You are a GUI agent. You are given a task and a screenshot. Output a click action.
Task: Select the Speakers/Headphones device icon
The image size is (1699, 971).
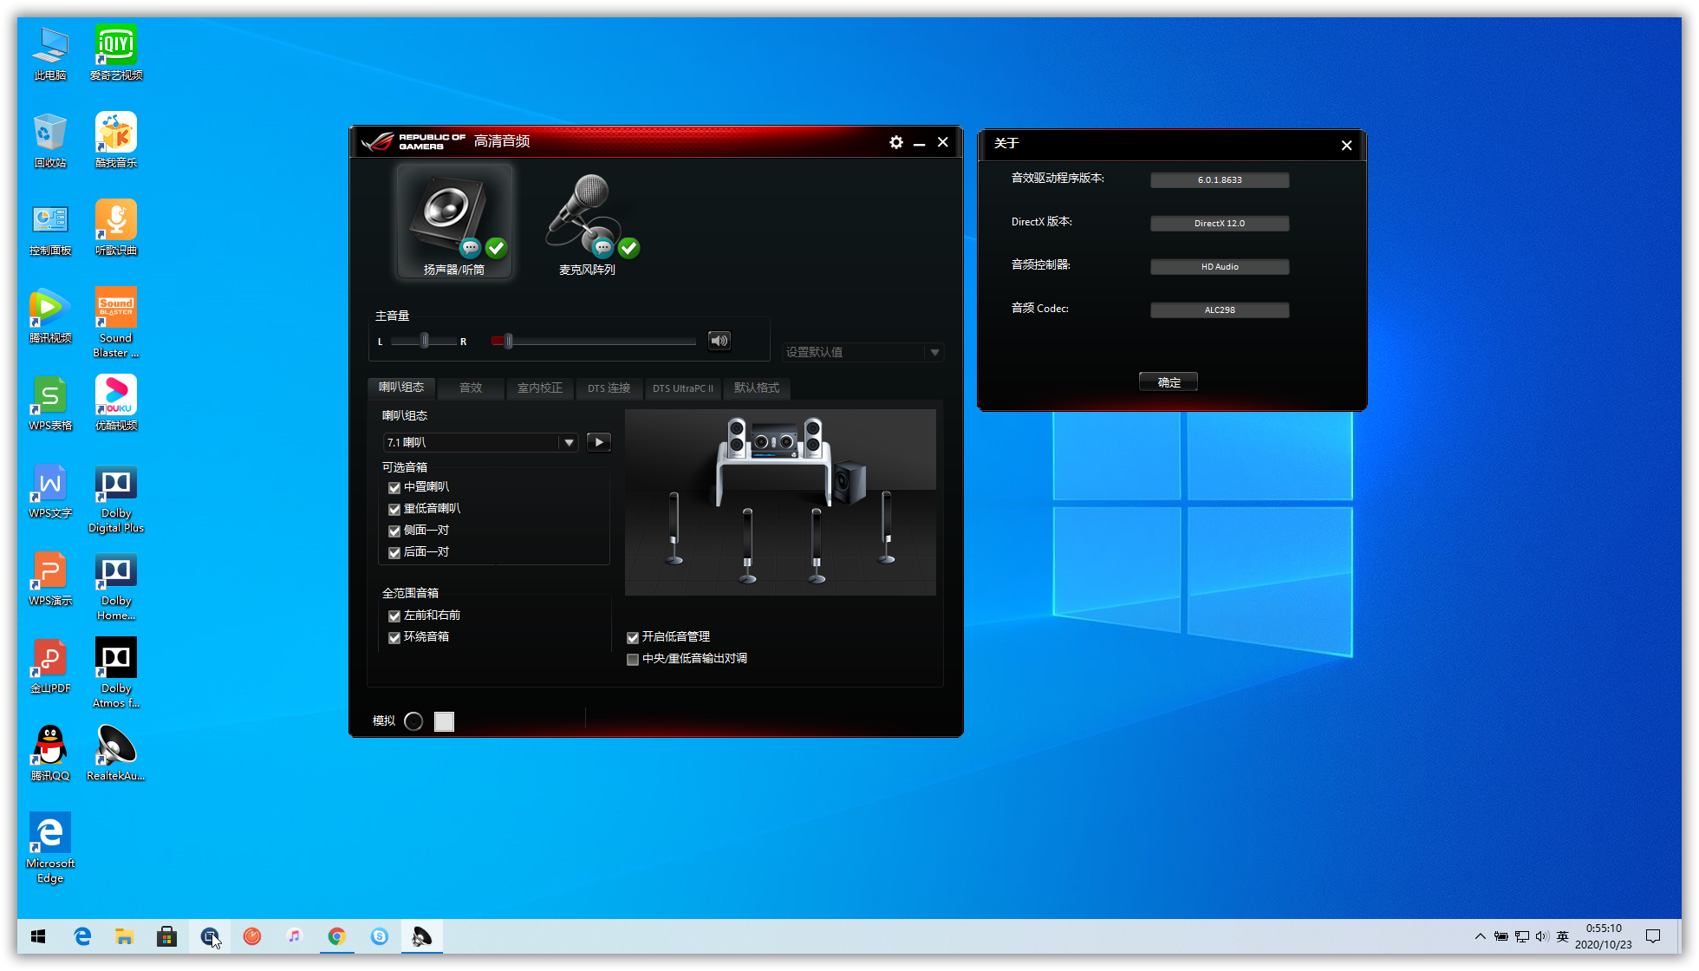(x=454, y=221)
